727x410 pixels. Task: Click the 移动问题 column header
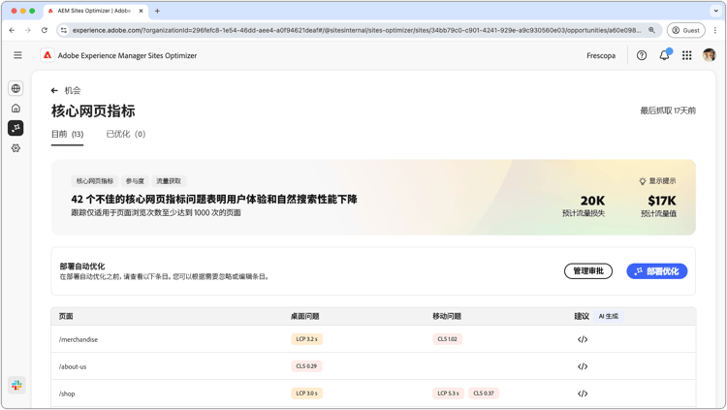coord(447,316)
